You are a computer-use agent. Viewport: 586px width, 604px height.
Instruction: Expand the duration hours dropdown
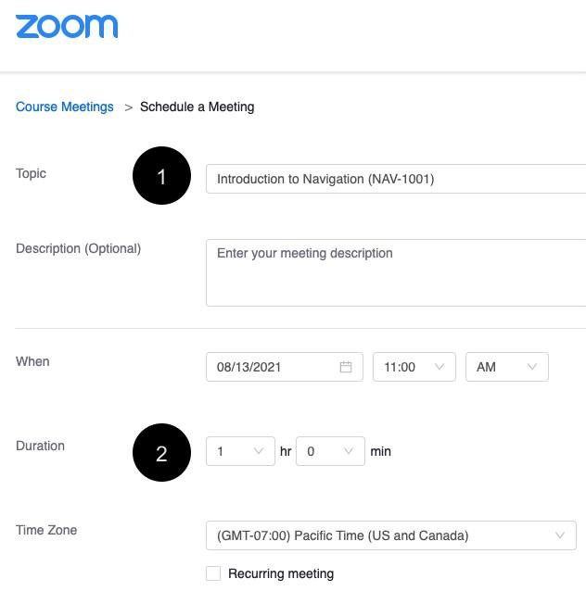240,451
